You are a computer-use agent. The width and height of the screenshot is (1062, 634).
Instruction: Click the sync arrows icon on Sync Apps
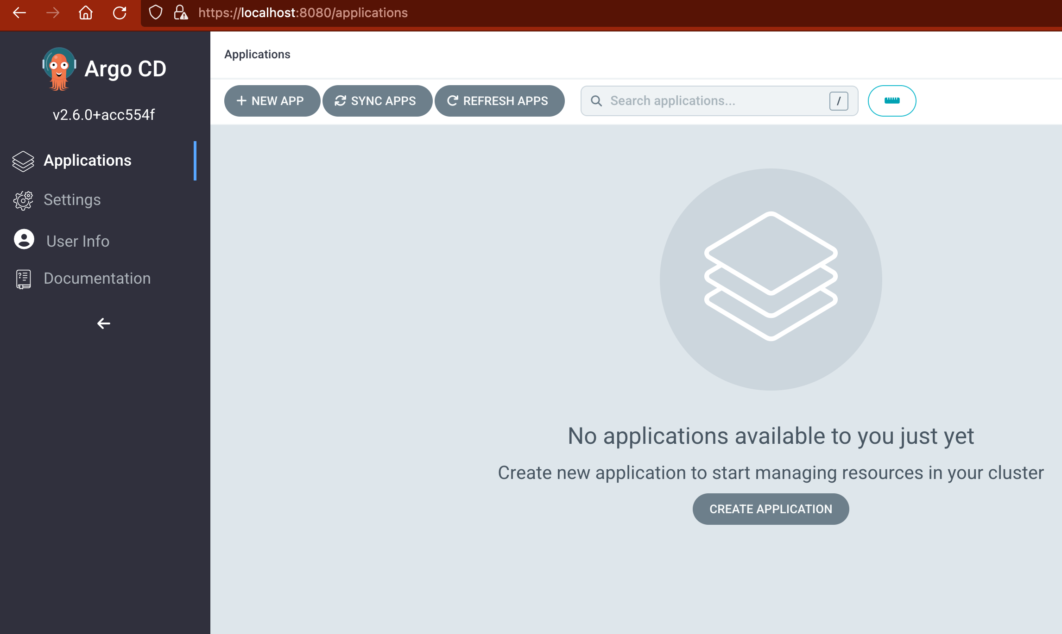click(340, 100)
